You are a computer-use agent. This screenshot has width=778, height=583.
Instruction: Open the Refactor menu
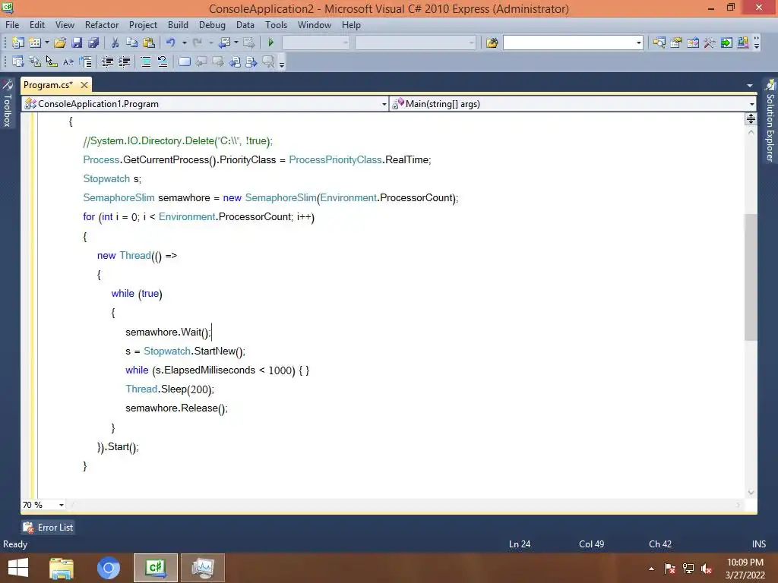[x=102, y=25]
